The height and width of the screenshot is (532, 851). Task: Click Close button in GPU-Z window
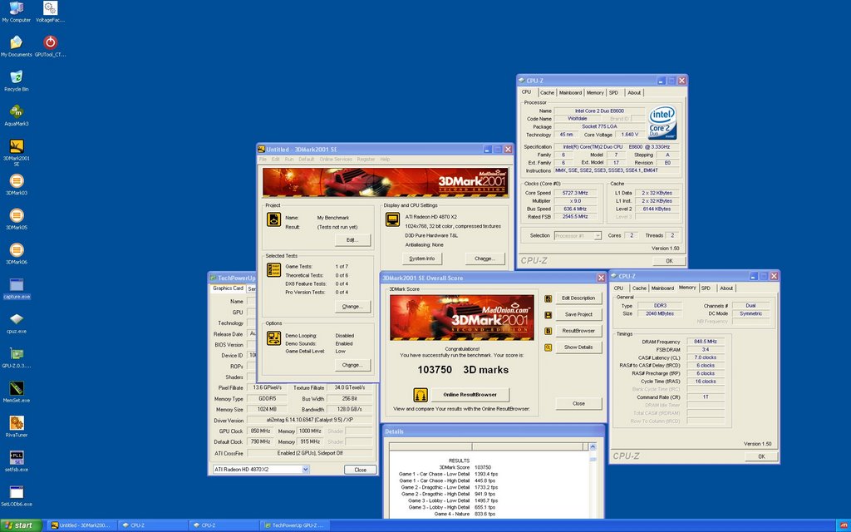tap(361, 470)
